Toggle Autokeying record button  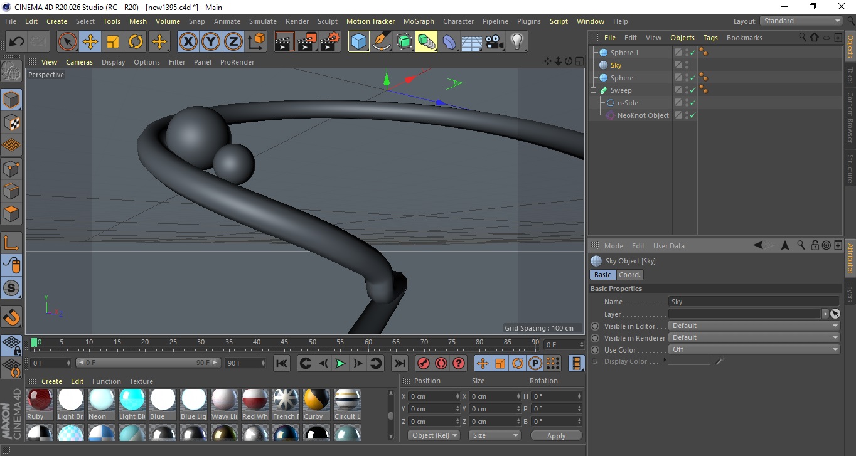[441, 363]
